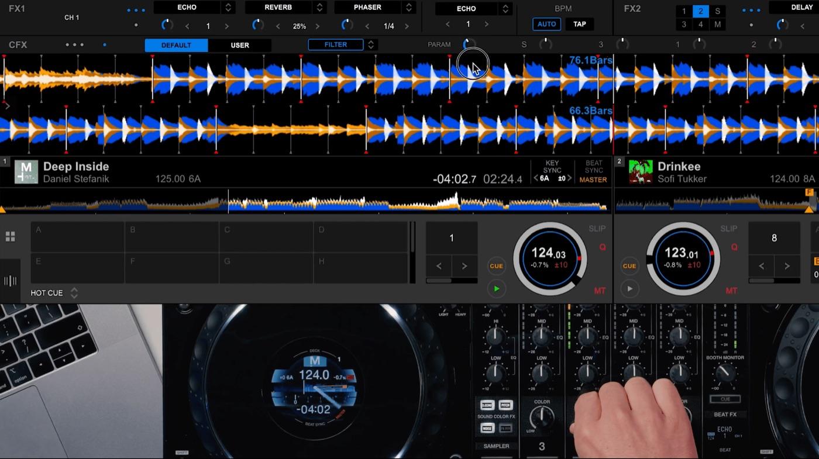Toggle Deck 1 Master Tempo MT
The width and height of the screenshot is (819, 459).
coord(600,291)
